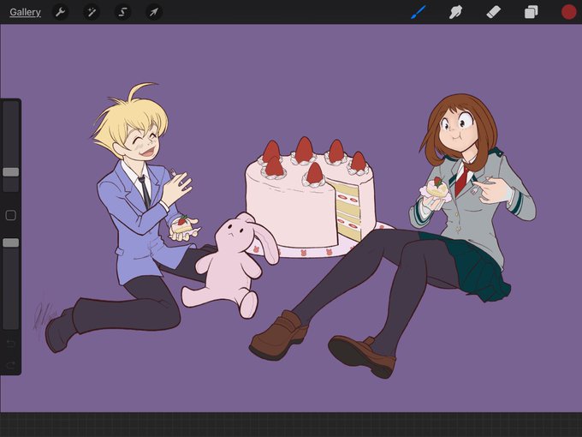Open the red active color swatch
Screen dimensions: 582x437
pyautogui.click(x=568, y=12)
